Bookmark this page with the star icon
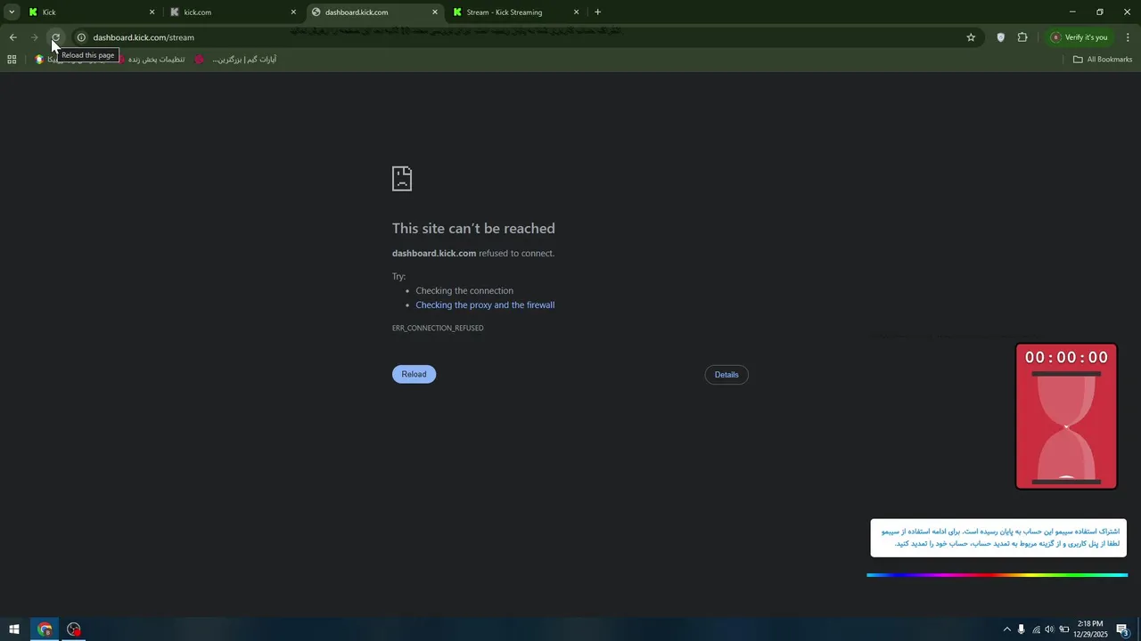 coord(971,37)
